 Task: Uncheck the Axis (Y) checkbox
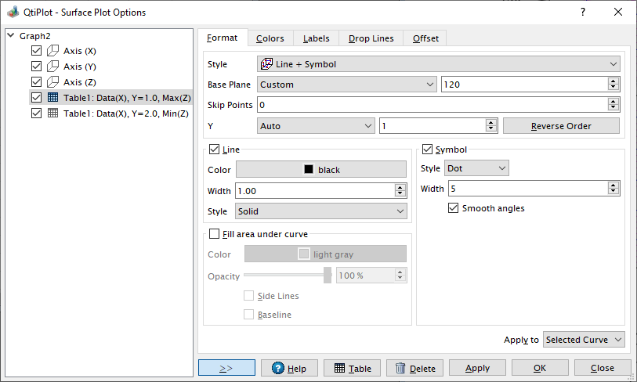[x=36, y=67]
